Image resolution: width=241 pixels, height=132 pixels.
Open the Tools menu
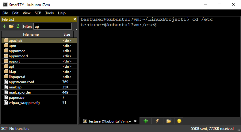click(x=49, y=13)
